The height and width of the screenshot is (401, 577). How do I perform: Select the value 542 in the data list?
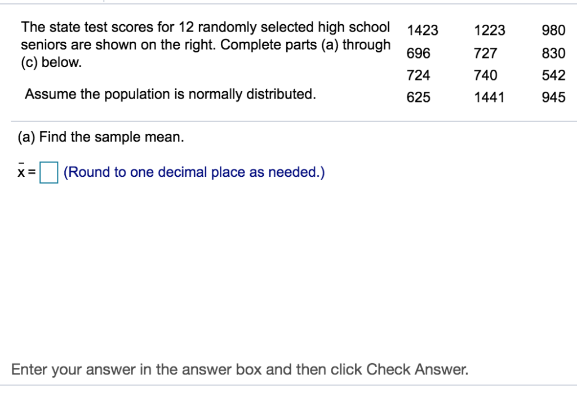[x=554, y=75]
